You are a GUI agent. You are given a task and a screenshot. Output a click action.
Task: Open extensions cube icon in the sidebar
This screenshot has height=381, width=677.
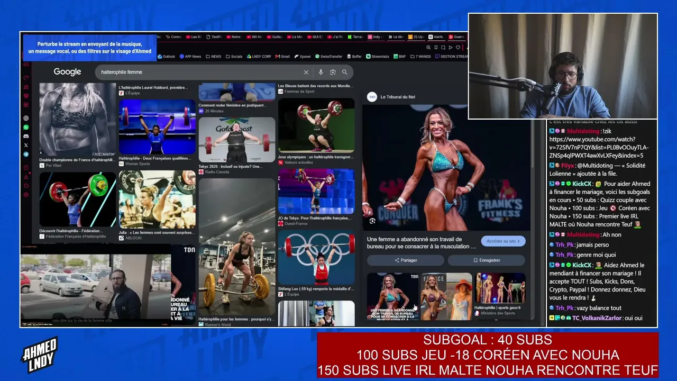[26, 186]
